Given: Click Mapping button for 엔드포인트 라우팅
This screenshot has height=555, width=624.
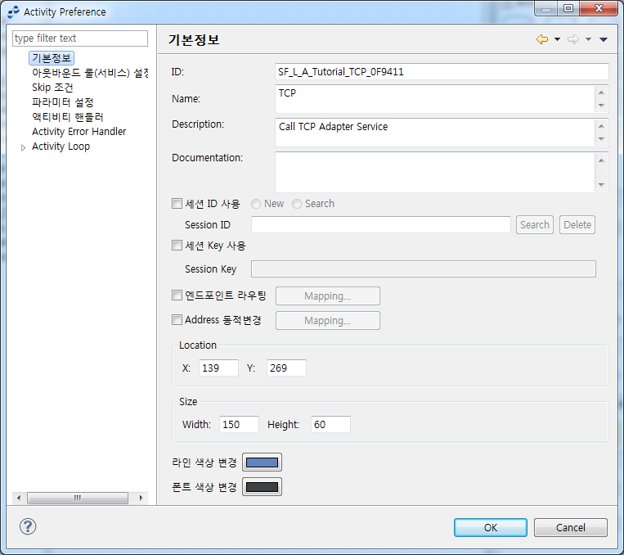Looking at the screenshot, I should pyautogui.click(x=327, y=296).
